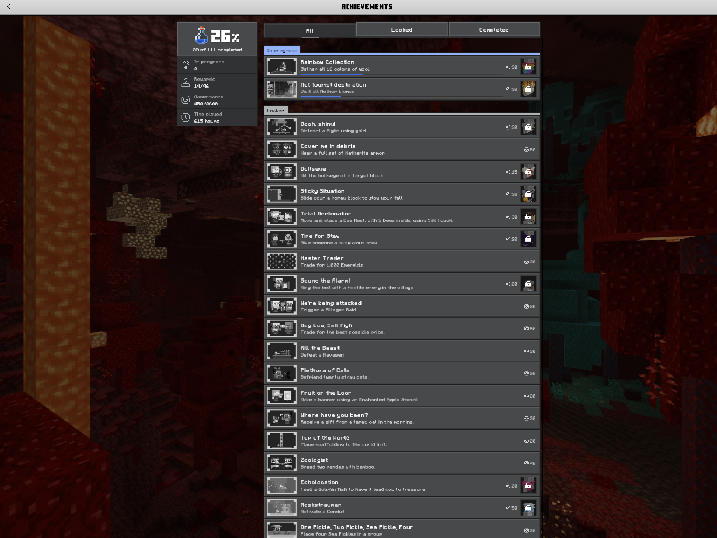Click the Gamerscore 450/2600 stat row
717x538 pixels.
217,100
